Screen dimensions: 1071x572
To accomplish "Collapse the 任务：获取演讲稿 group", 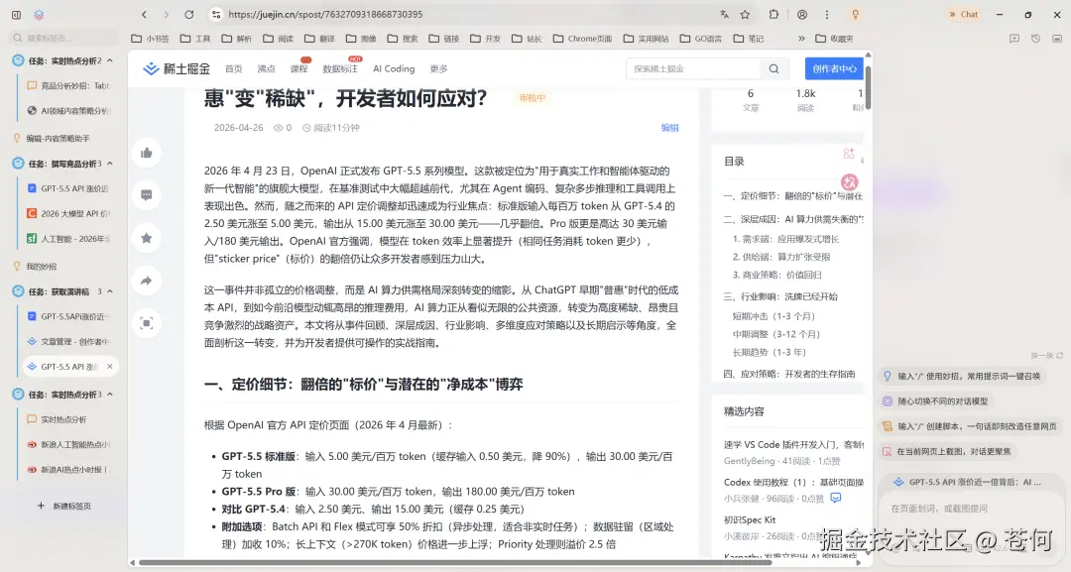I will [110, 291].
